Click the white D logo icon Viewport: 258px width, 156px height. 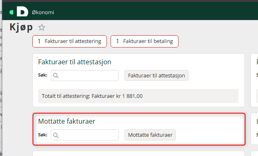click(x=23, y=11)
